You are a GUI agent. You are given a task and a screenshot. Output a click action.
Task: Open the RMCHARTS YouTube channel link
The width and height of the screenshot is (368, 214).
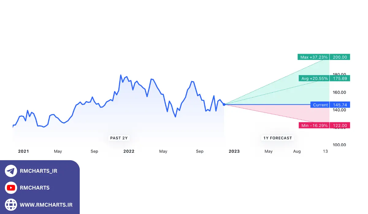point(34,188)
